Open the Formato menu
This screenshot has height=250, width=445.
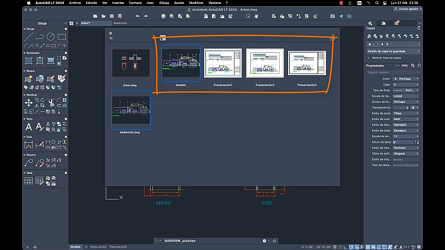(135, 3)
